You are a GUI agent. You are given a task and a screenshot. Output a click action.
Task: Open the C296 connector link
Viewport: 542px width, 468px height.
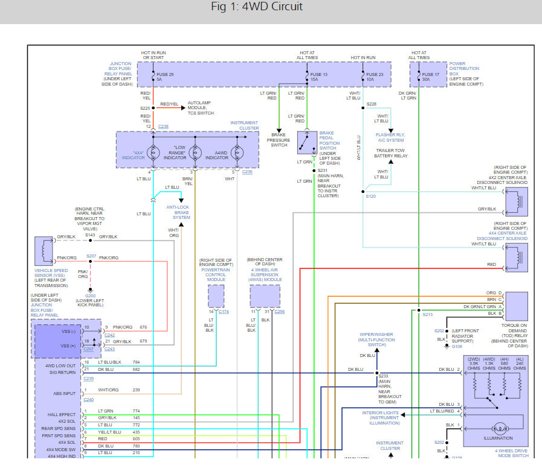point(280,312)
